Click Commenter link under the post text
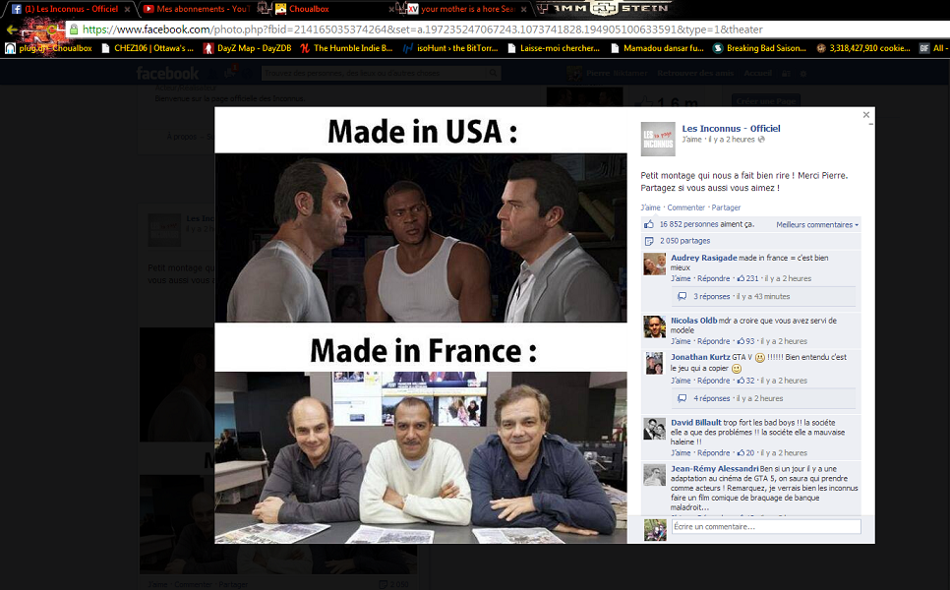Screen dimensions: 950x590 (x=685, y=207)
